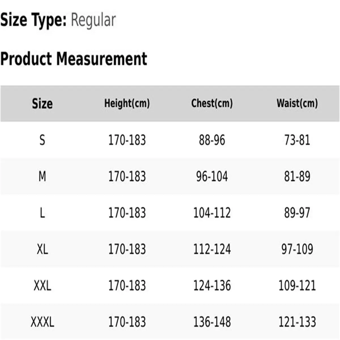Click the Height(cm) column header
Image resolution: width=340 pixels, height=340 pixels.
(127, 103)
